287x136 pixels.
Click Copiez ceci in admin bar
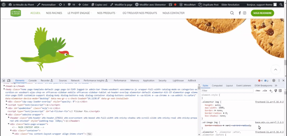[99, 5]
